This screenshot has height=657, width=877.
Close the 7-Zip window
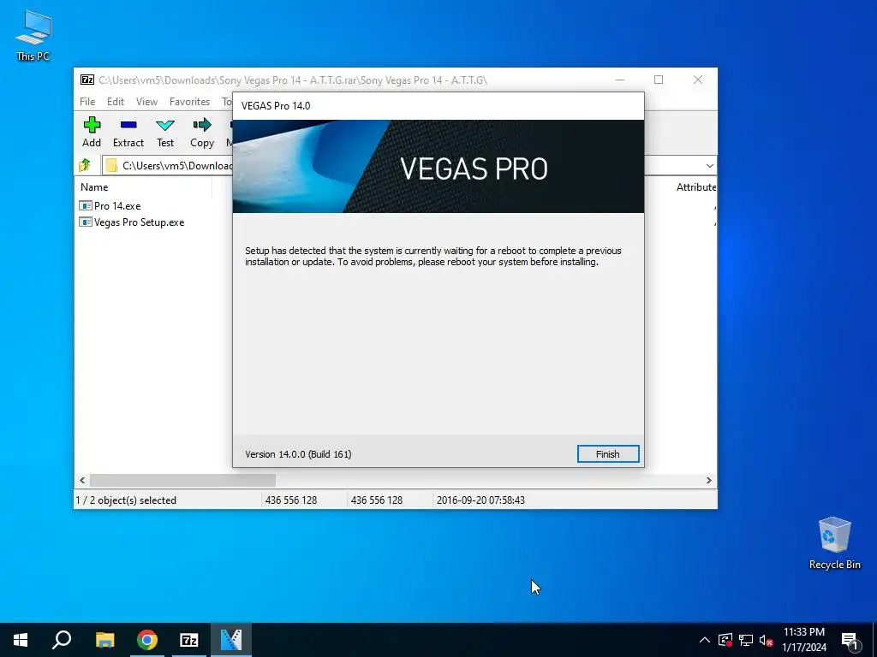[x=697, y=80]
